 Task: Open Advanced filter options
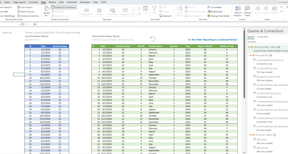pyautogui.click(x=165, y=16)
